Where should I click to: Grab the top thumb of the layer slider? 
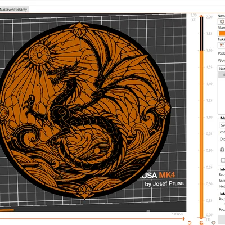(x=201, y=17)
